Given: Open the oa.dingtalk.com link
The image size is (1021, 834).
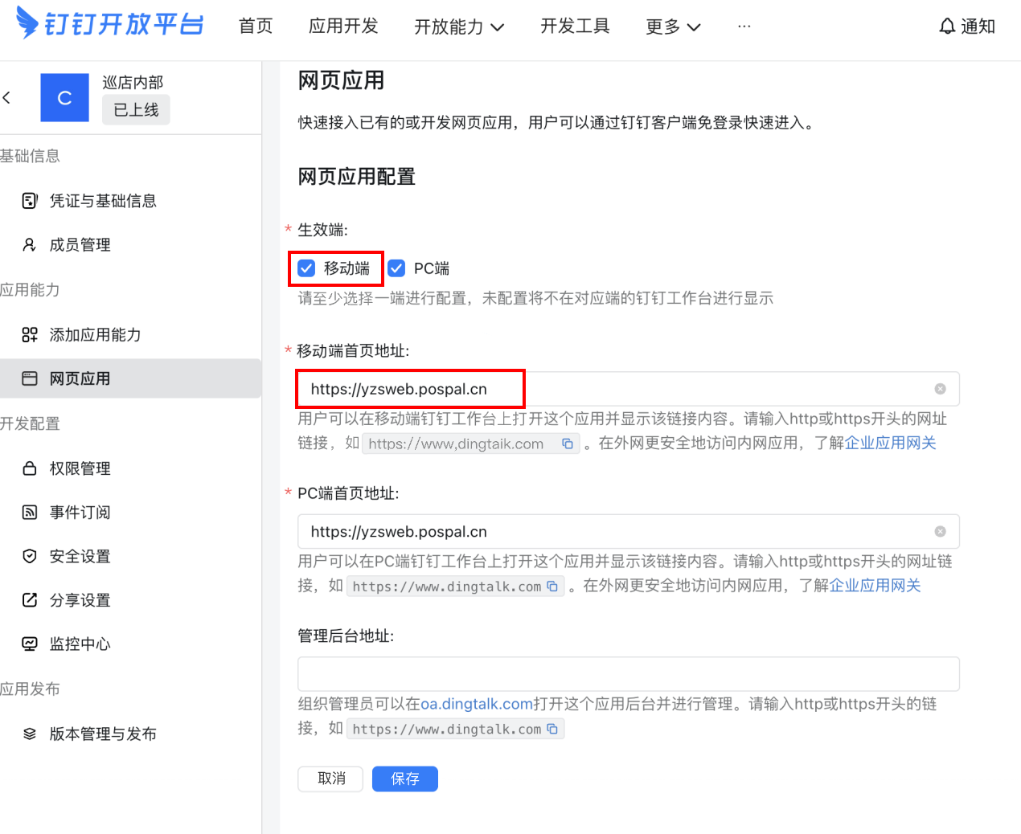Looking at the screenshot, I should click(477, 704).
